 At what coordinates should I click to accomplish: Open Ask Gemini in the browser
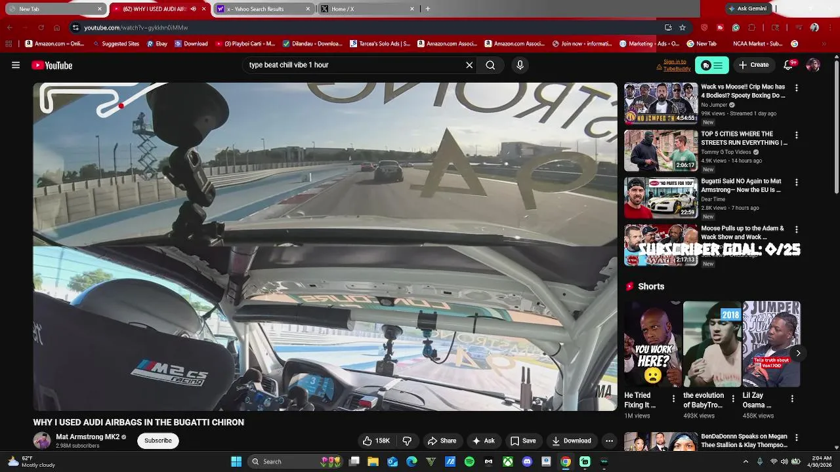click(747, 9)
